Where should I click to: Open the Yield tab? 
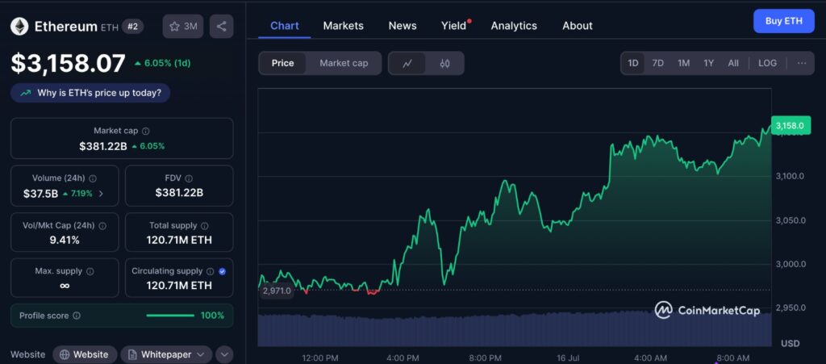click(455, 26)
